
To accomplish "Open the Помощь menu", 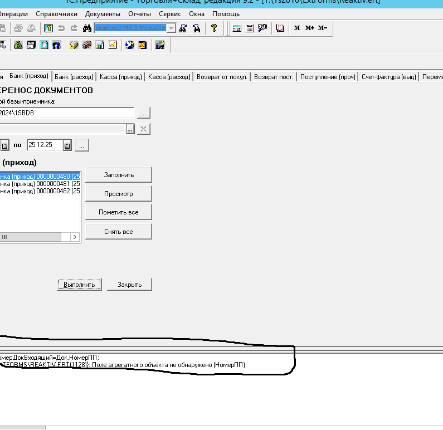I will point(226,14).
